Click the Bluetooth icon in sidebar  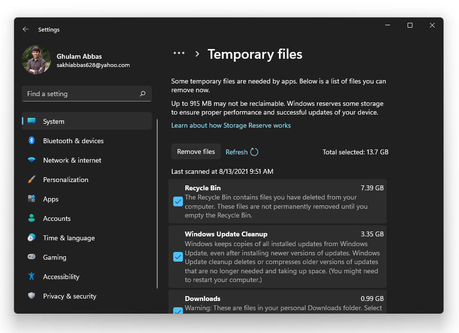(32, 141)
